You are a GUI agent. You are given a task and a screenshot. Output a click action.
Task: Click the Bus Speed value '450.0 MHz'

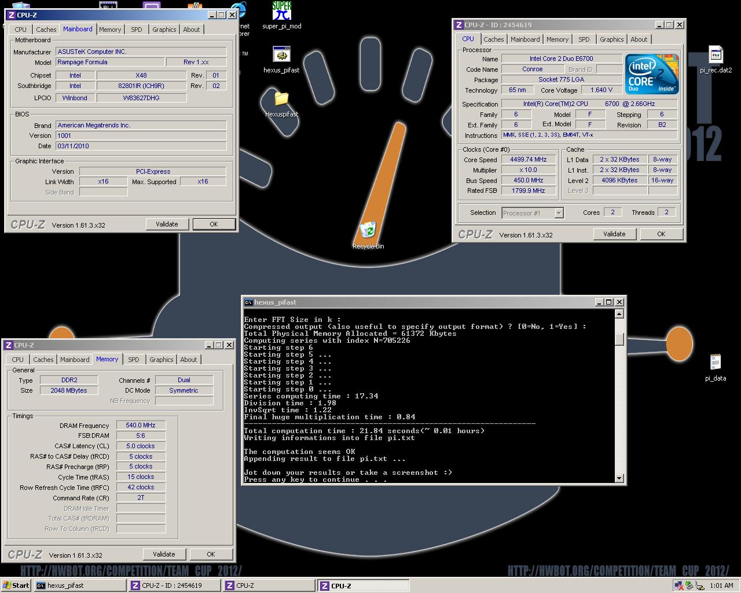pos(528,180)
